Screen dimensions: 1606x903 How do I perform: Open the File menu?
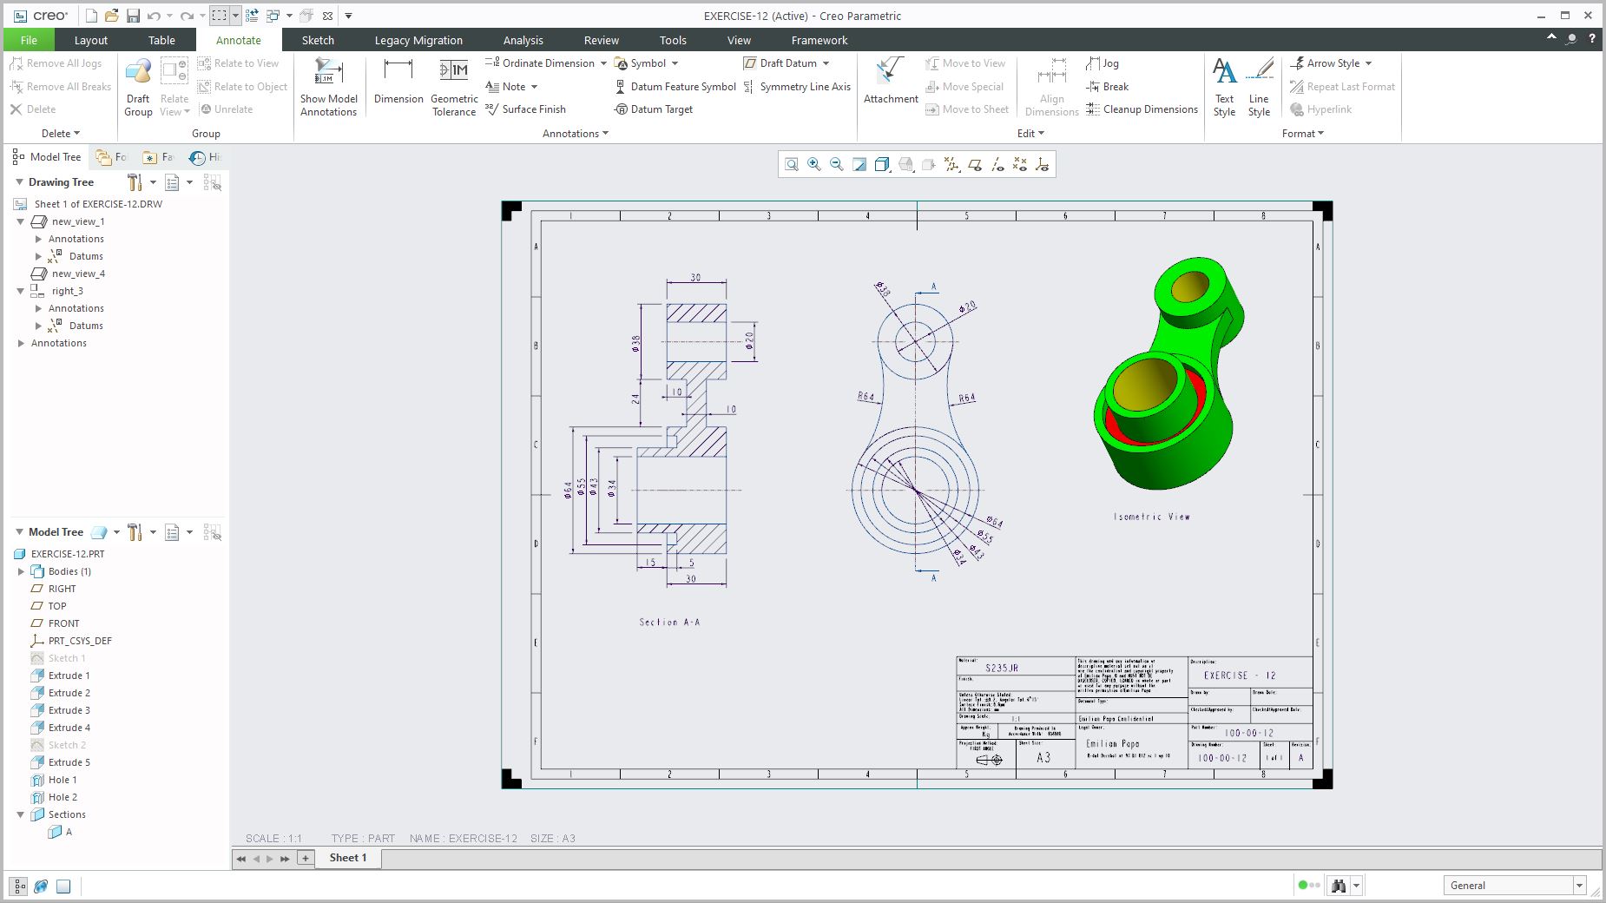tap(29, 40)
